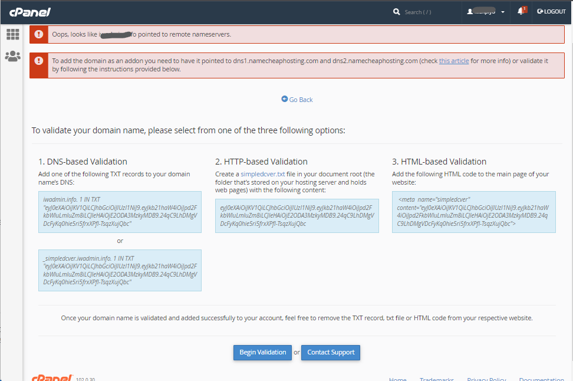573x381 pixels.
Task: Click the user account icon in header
Action: click(x=470, y=12)
